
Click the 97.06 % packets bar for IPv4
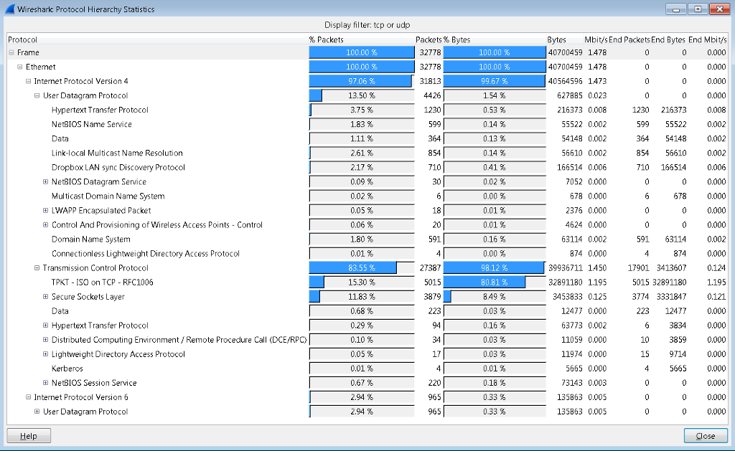click(x=362, y=81)
